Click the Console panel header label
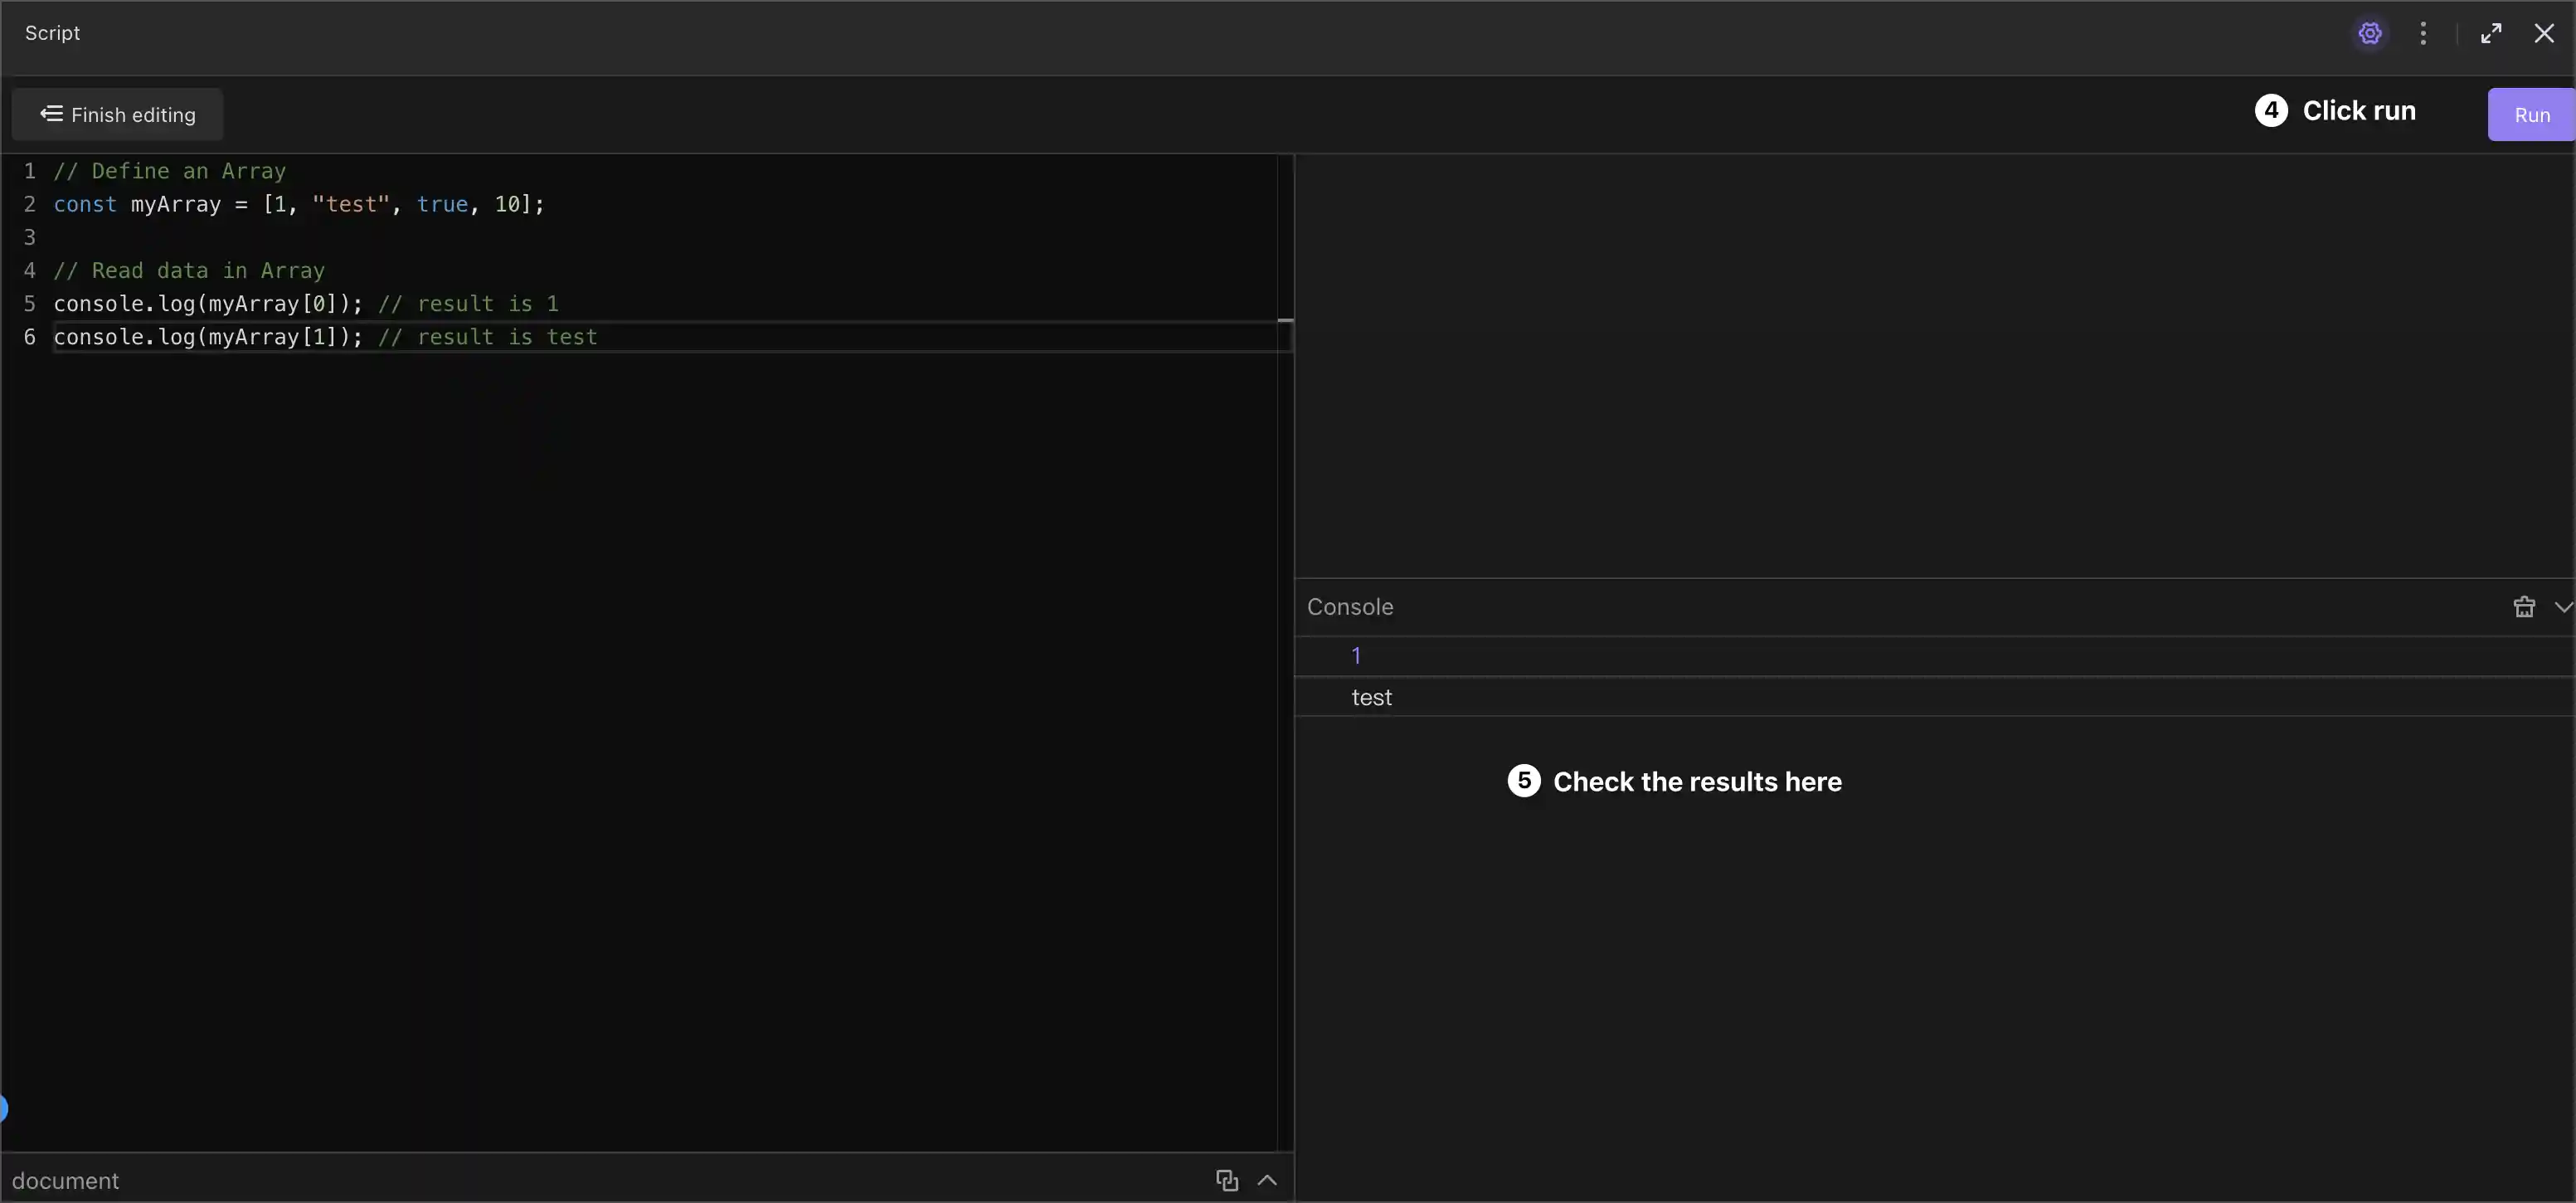 tap(1350, 607)
